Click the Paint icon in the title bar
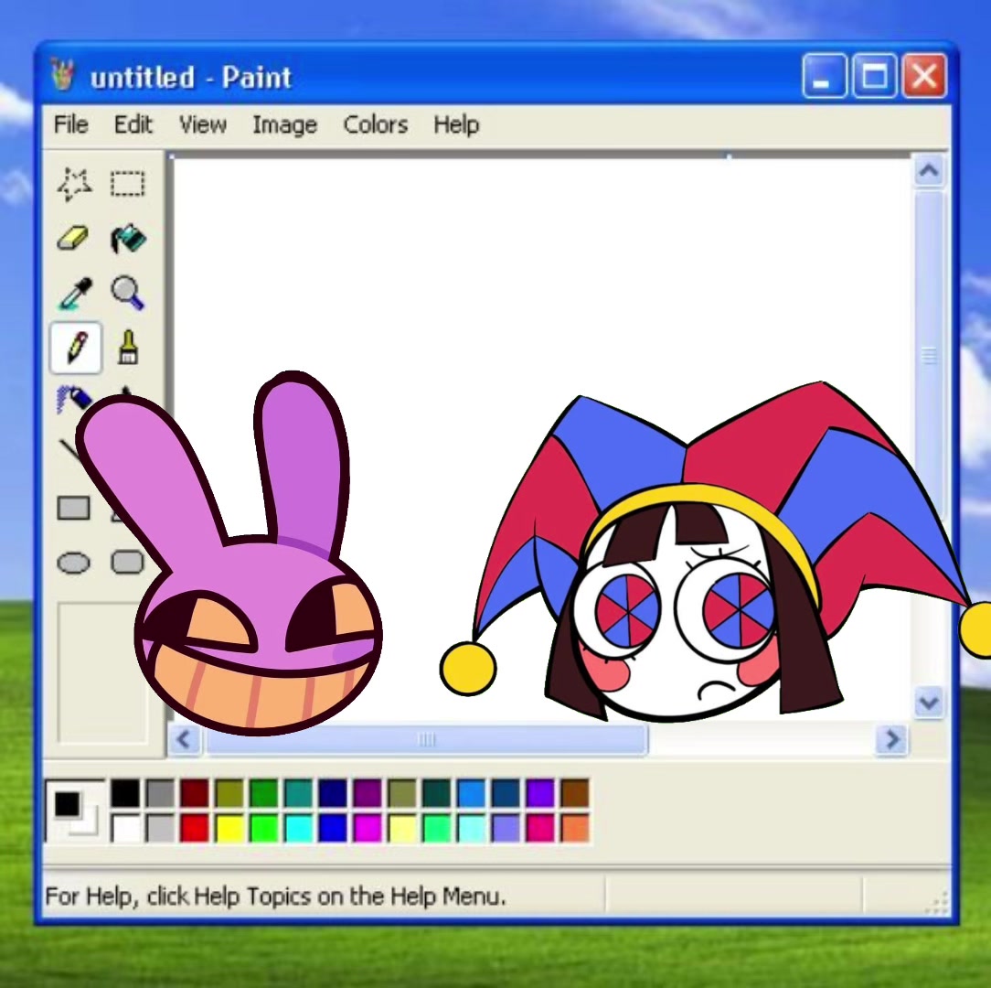Image resolution: width=991 pixels, height=988 pixels. [x=62, y=75]
